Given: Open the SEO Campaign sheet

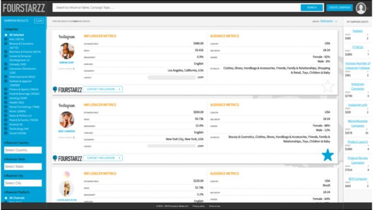Looking at the screenshot, I should [x=357, y=179].
